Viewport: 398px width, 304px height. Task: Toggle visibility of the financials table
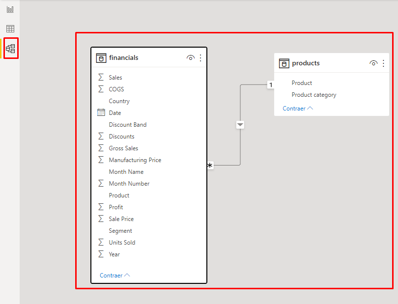191,58
